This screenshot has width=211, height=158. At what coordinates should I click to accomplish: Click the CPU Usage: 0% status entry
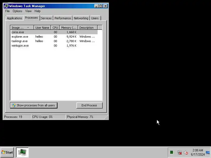click(49, 117)
